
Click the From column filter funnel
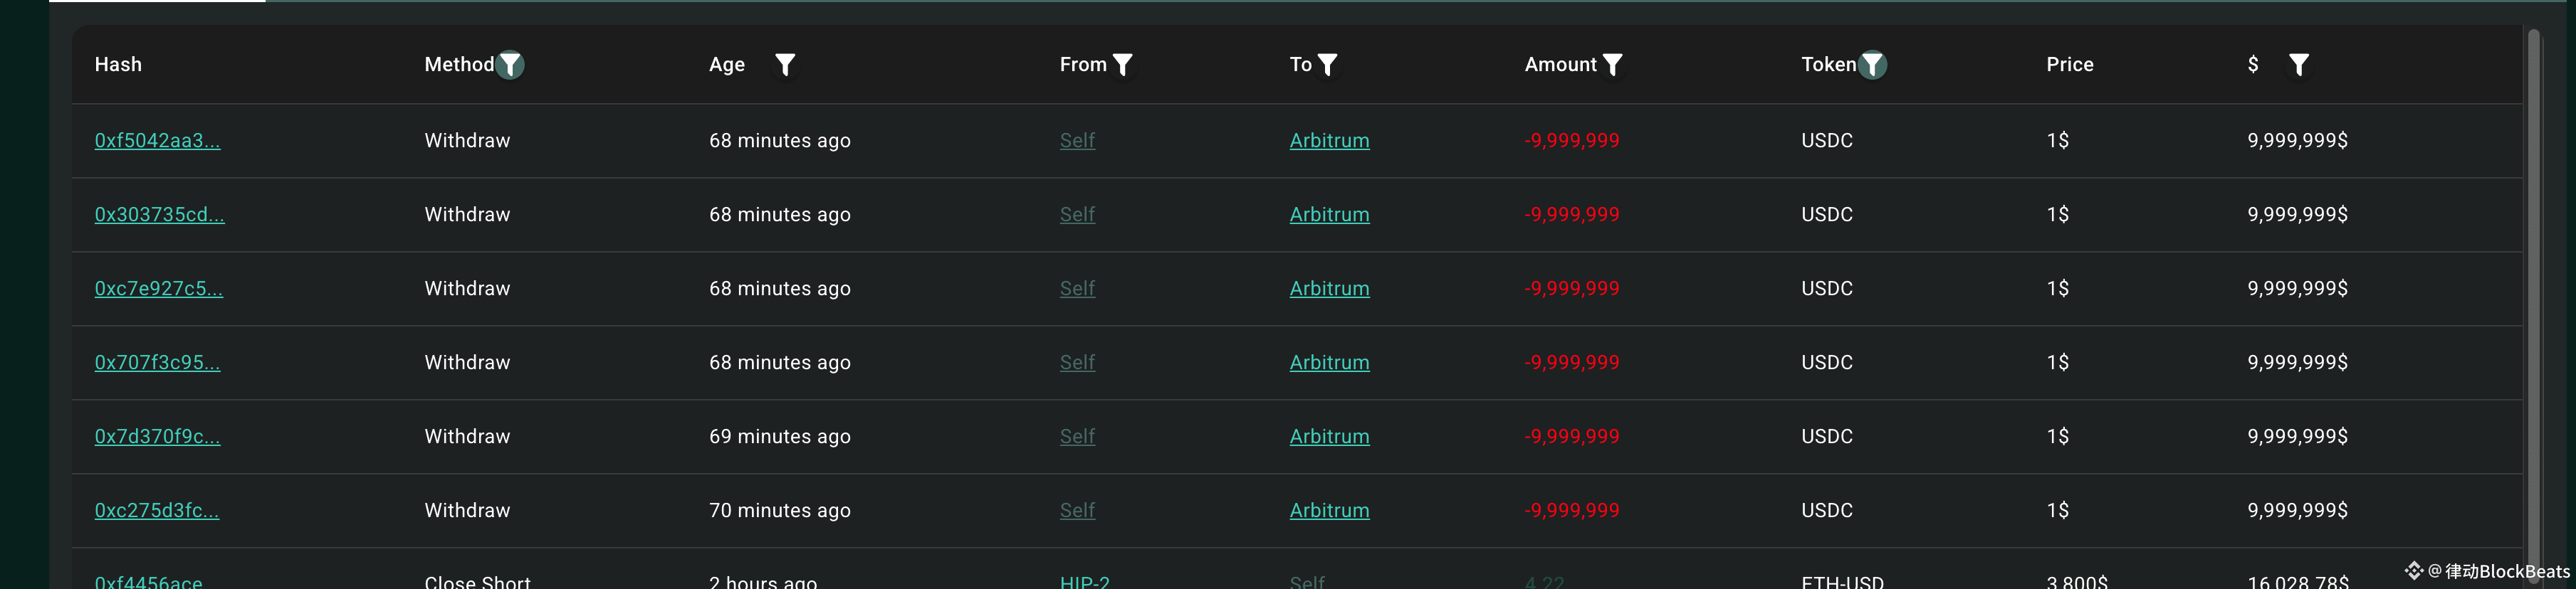(x=1123, y=65)
